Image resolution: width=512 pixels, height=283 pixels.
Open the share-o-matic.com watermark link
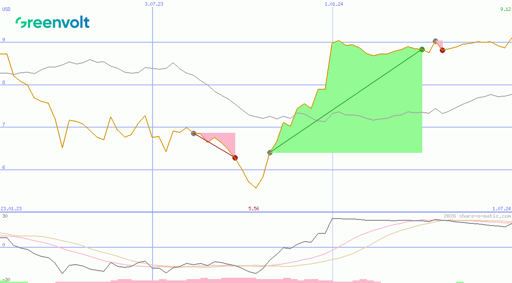477,216
